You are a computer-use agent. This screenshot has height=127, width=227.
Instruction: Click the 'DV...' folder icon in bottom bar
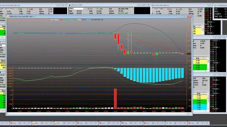(x=34, y=123)
